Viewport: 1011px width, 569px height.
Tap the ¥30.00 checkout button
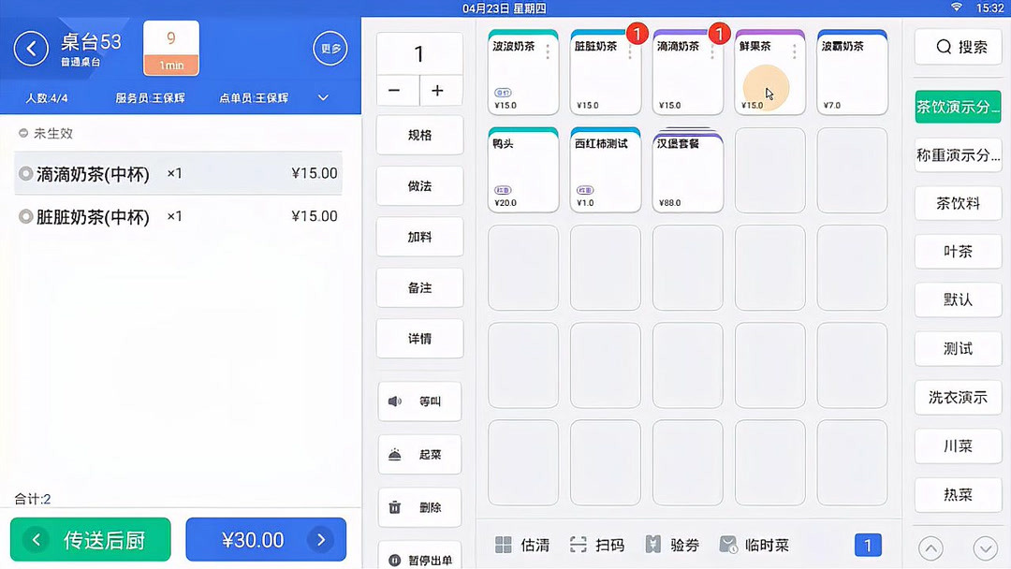266,540
